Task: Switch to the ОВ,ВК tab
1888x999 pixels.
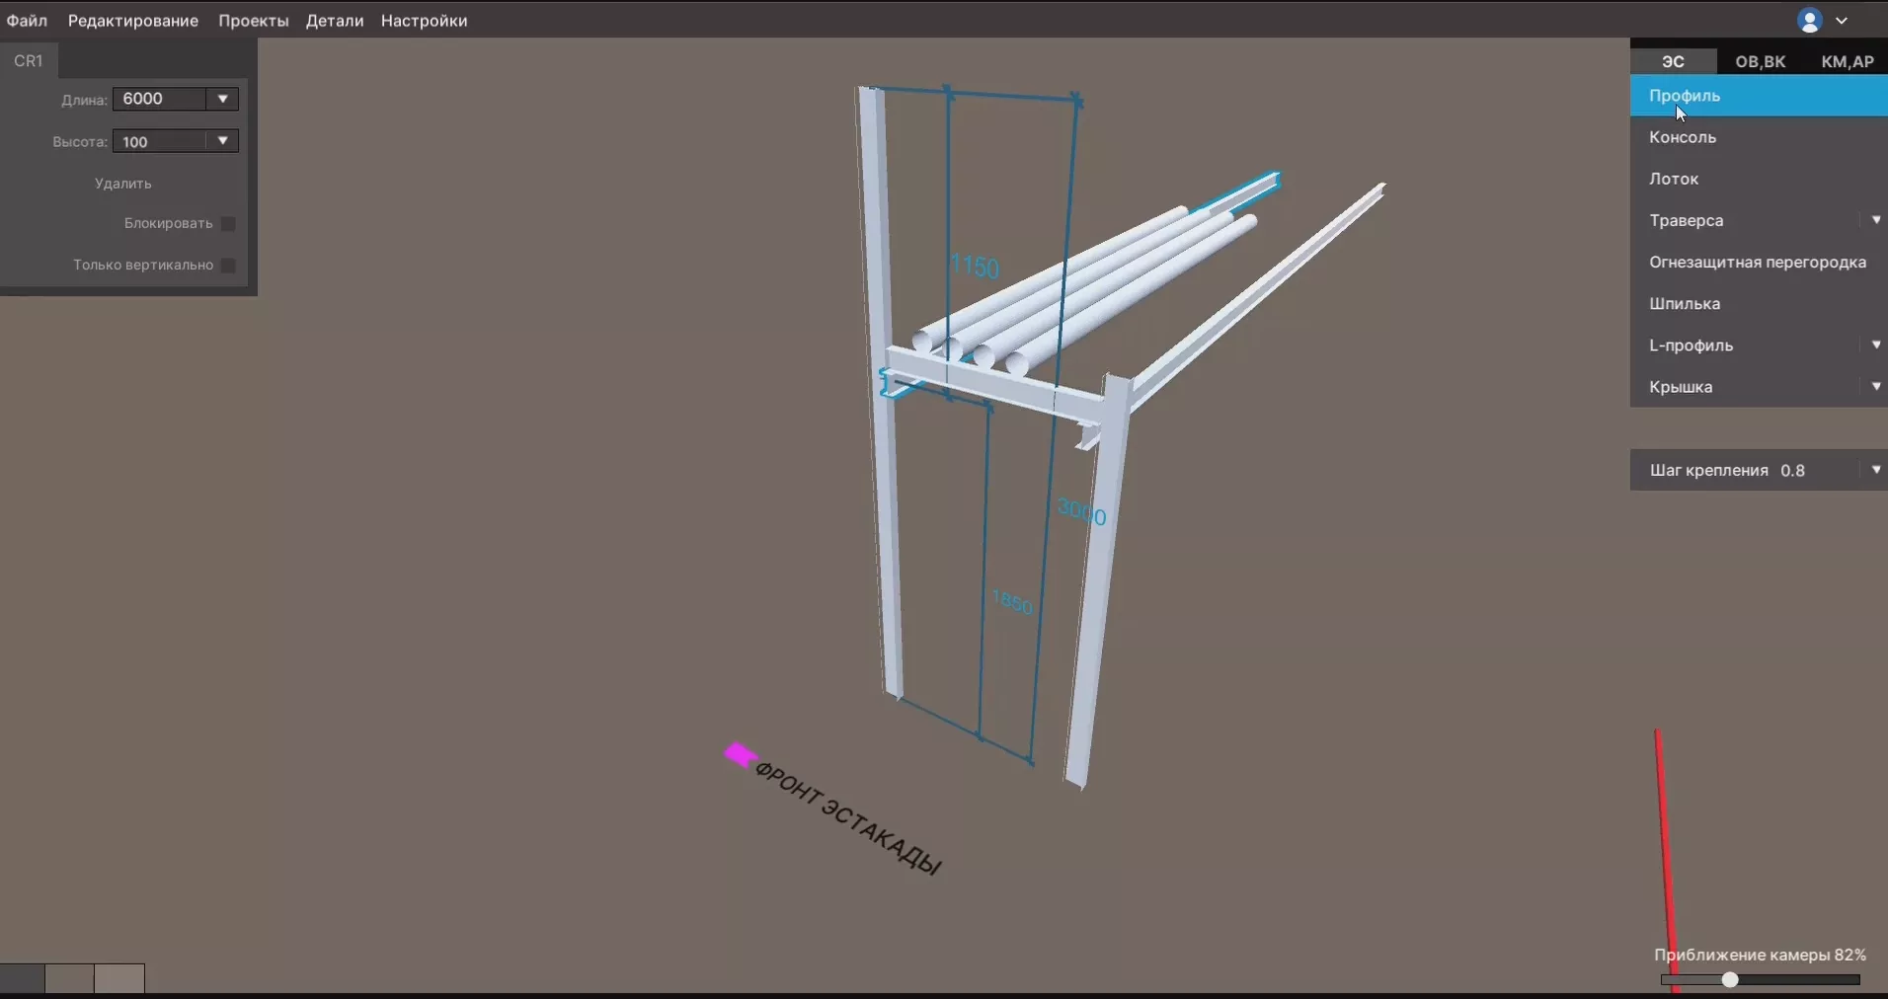Action: click(1761, 61)
